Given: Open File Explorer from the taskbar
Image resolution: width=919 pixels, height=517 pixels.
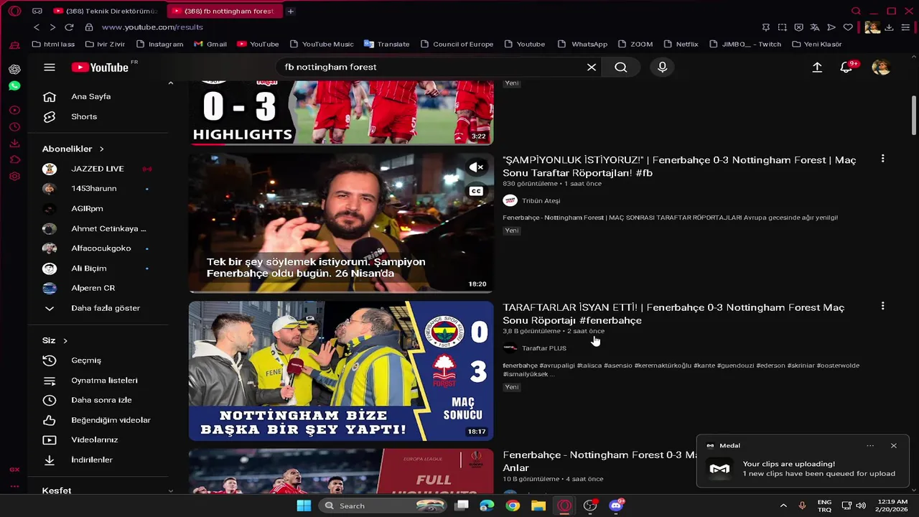Looking at the screenshot, I should 538,506.
